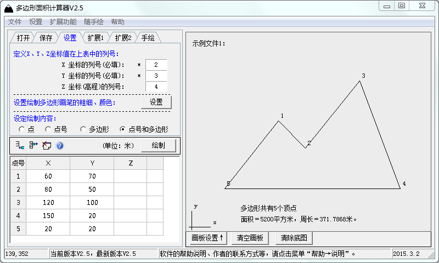Switch to the 扩展1 tab

point(95,38)
